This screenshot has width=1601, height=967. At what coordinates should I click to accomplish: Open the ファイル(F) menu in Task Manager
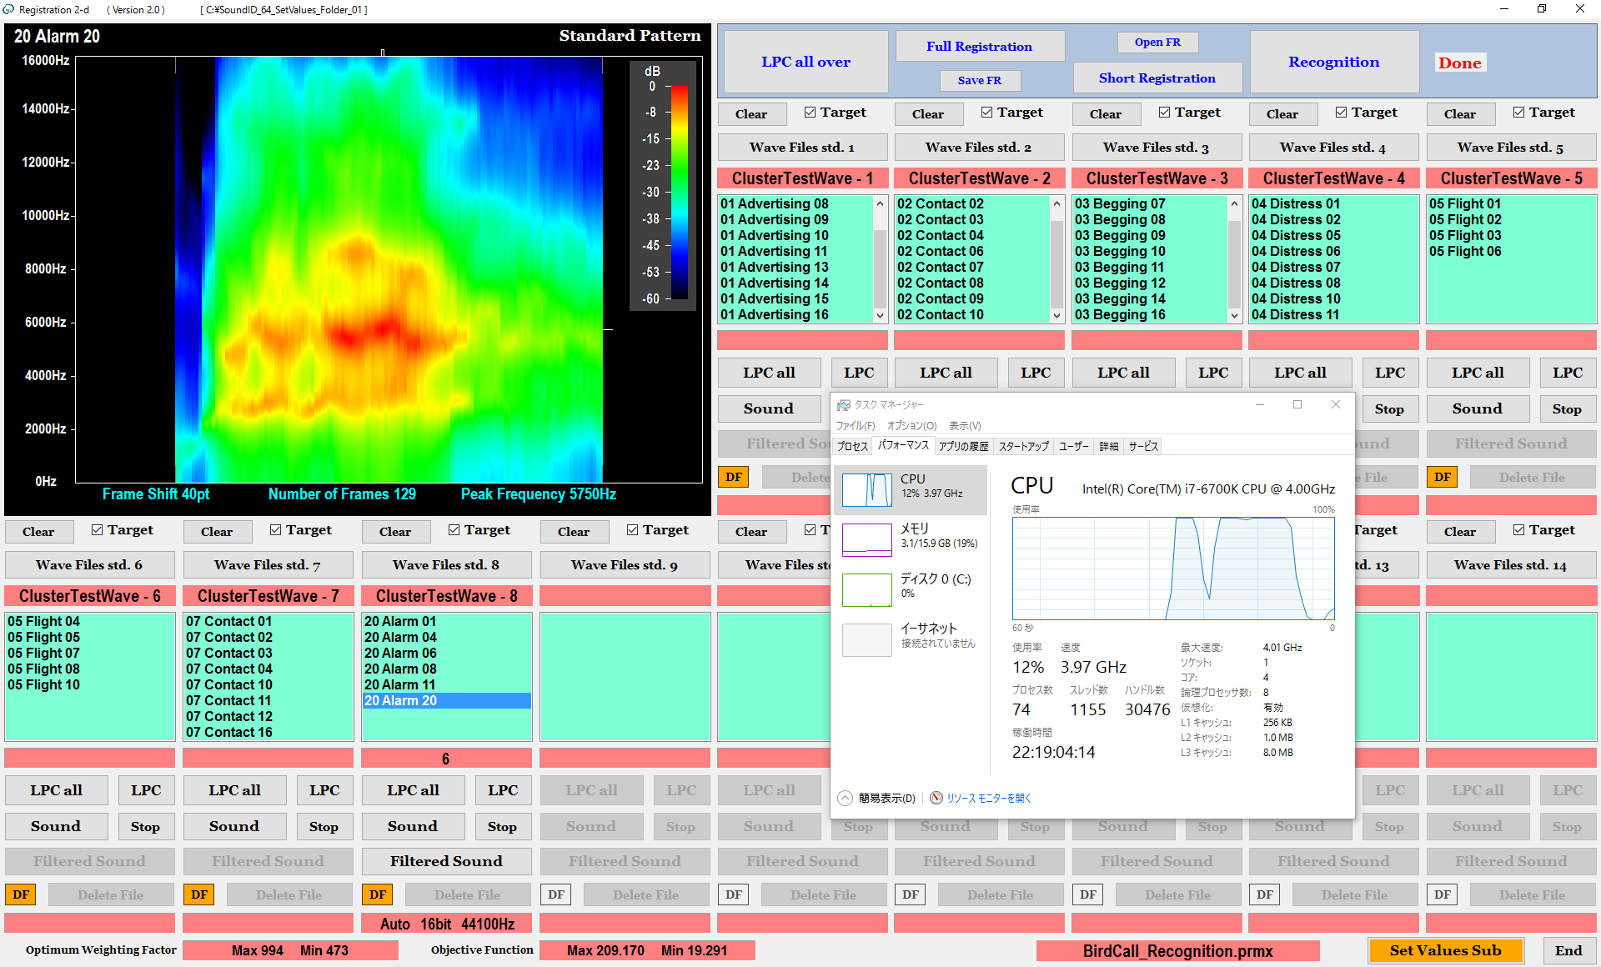[x=856, y=426]
